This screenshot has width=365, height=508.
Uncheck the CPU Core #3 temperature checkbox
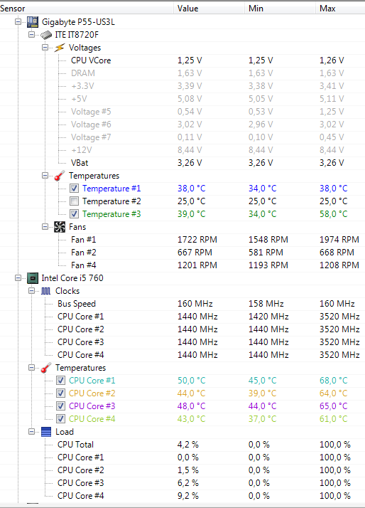60,406
